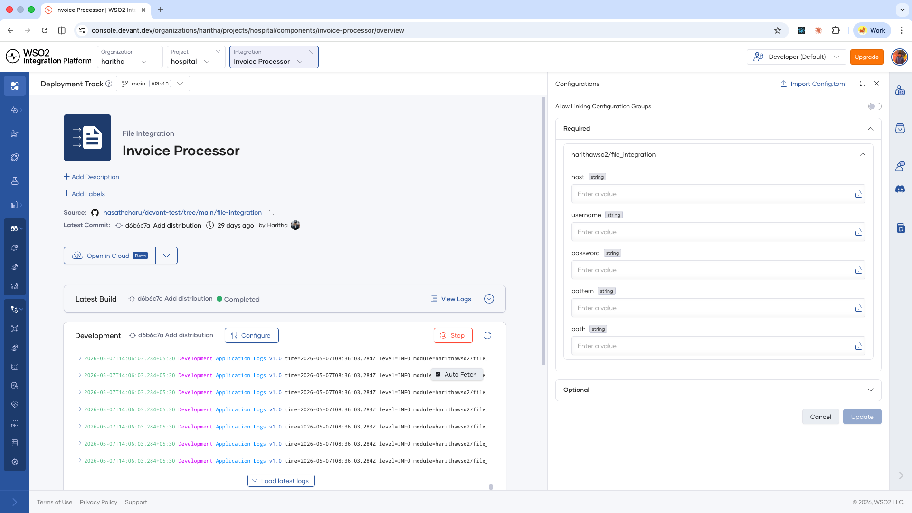The width and height of the screenshot is (912, 513).
Task: Click the rocket Deploy icon in sidebar
Action: [15, 157]
